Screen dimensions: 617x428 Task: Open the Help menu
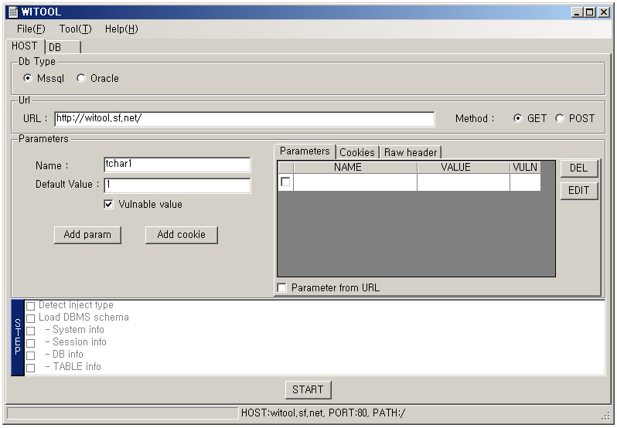tap(121, 29)
